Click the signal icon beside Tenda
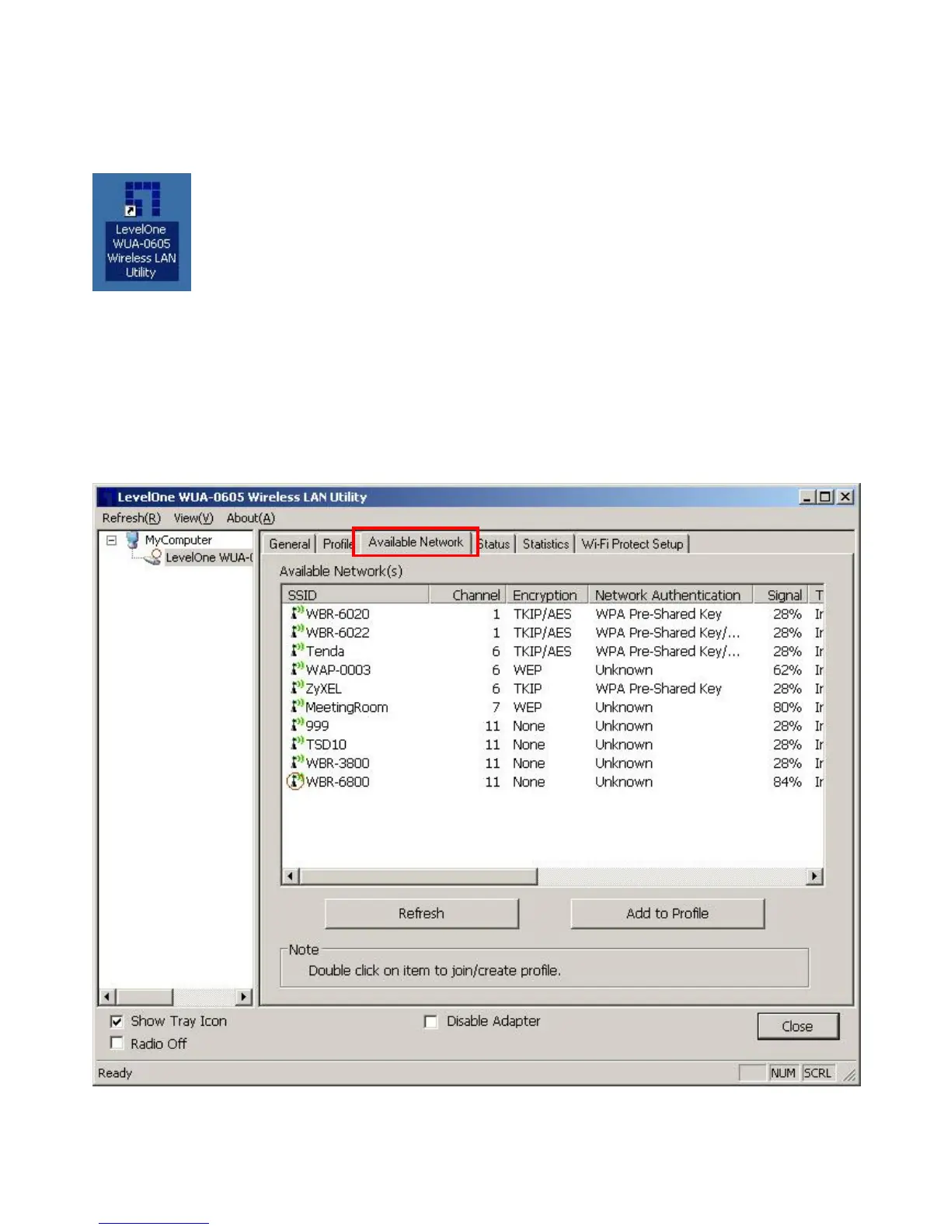The image size is (951, 1230). 297,651
